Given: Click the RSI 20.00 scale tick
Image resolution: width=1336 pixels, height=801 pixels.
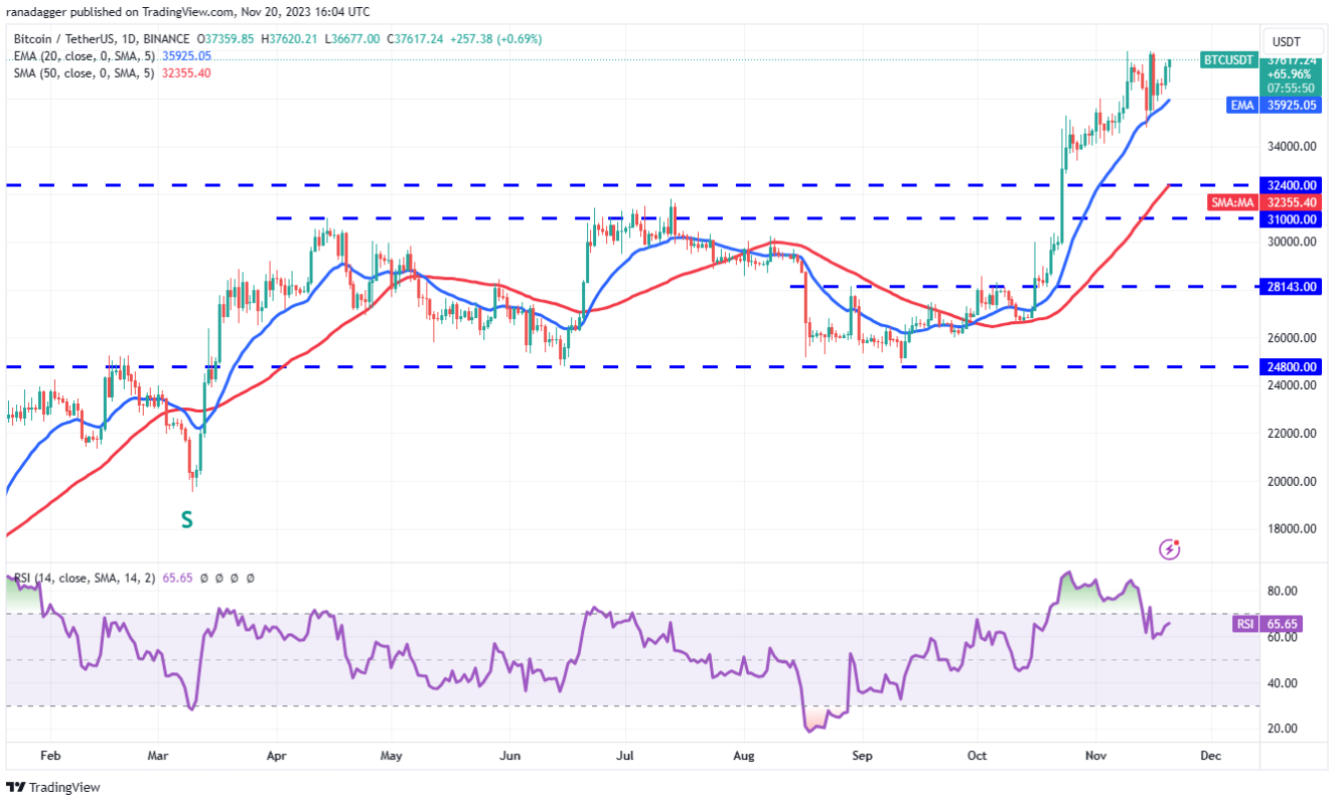Looking at the screenshot, I should pyautogui.click(x=1283, y=728).
